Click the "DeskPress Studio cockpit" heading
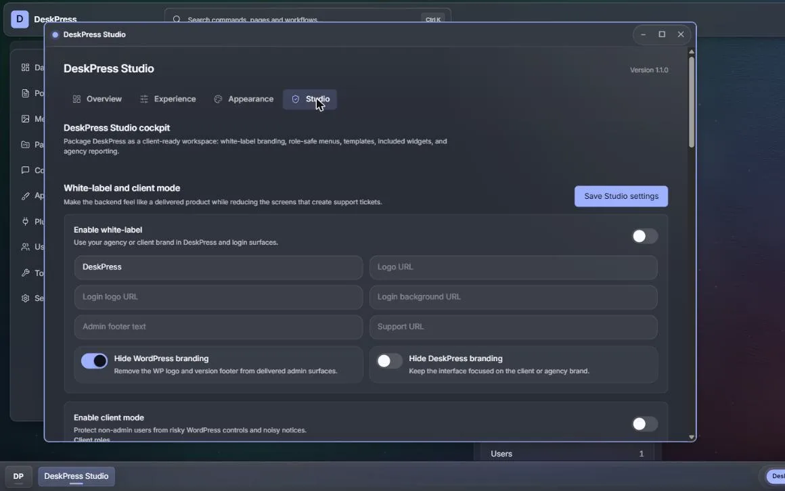 pos(116,128)
